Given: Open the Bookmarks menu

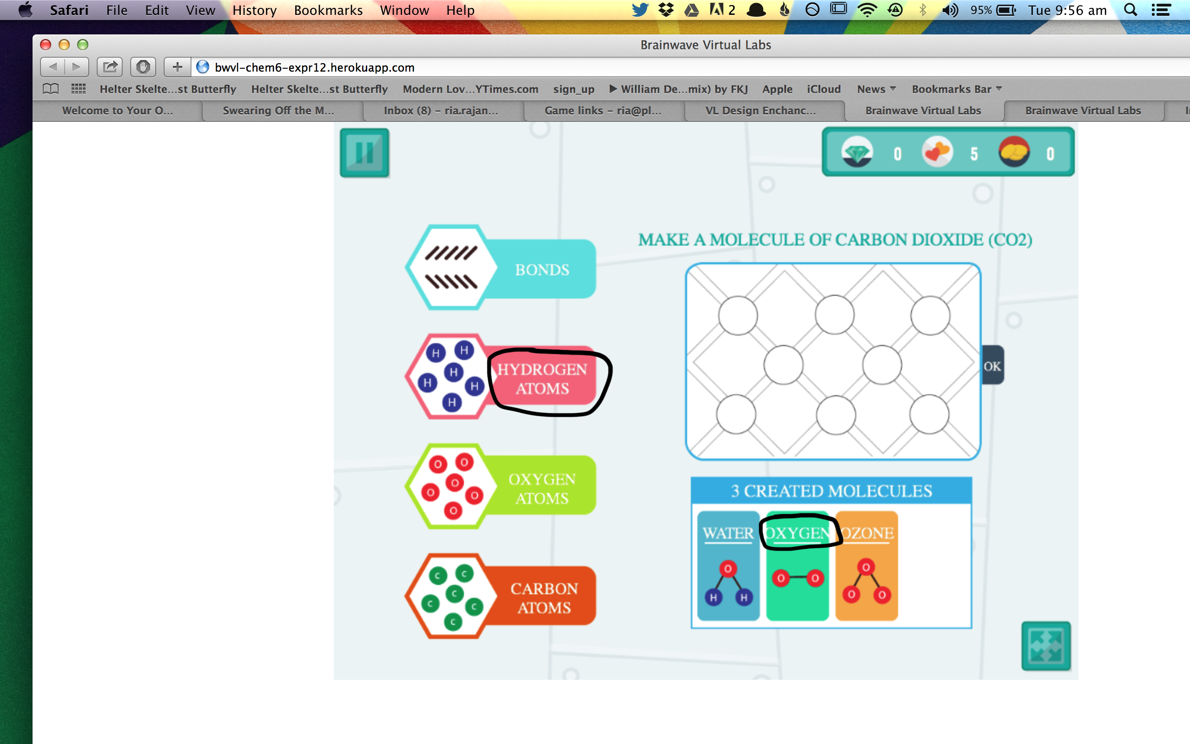Looking at the screenshot, I should 328,10.
